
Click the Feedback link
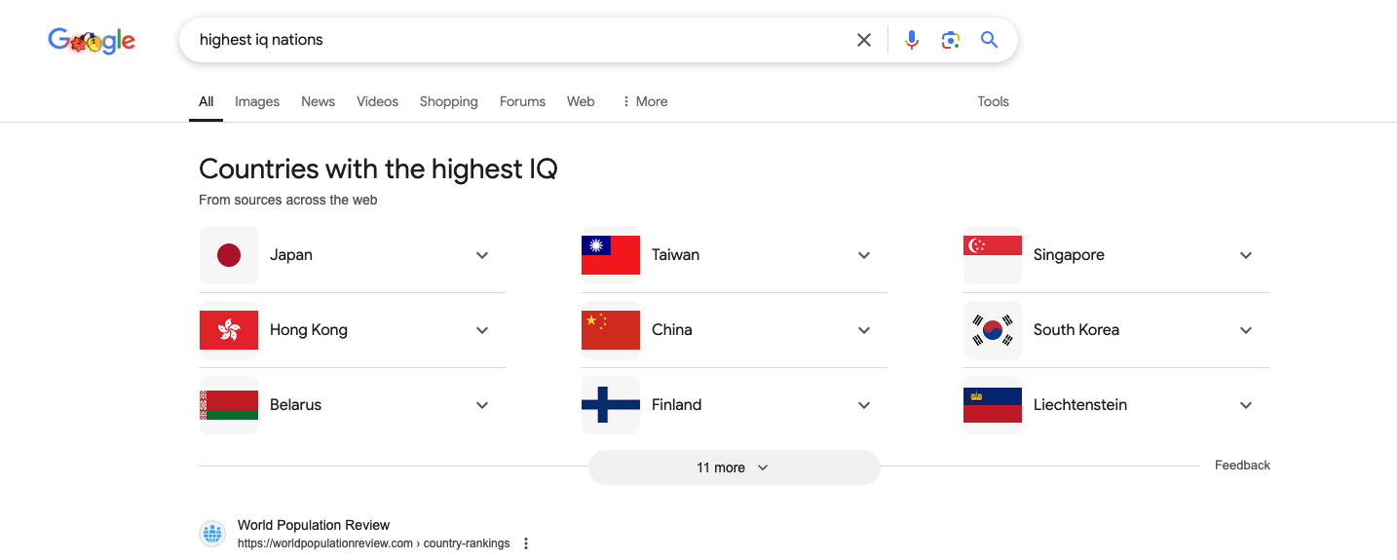pyautogui.click(x=1242, y=466)
